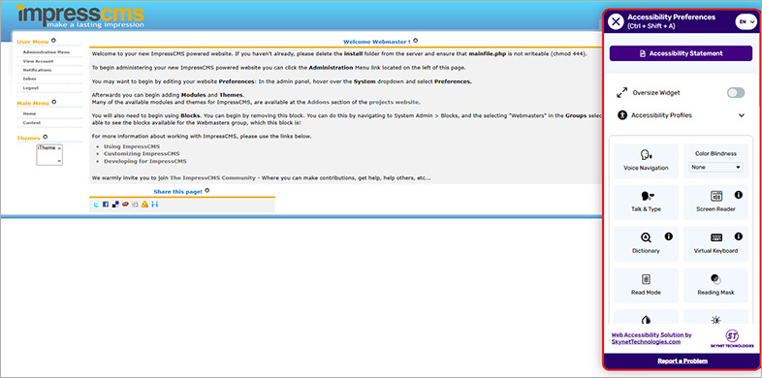The height and width of the screenshot is (378, 762).
Task: Go to View Account
Action: (x=38, y=61)
